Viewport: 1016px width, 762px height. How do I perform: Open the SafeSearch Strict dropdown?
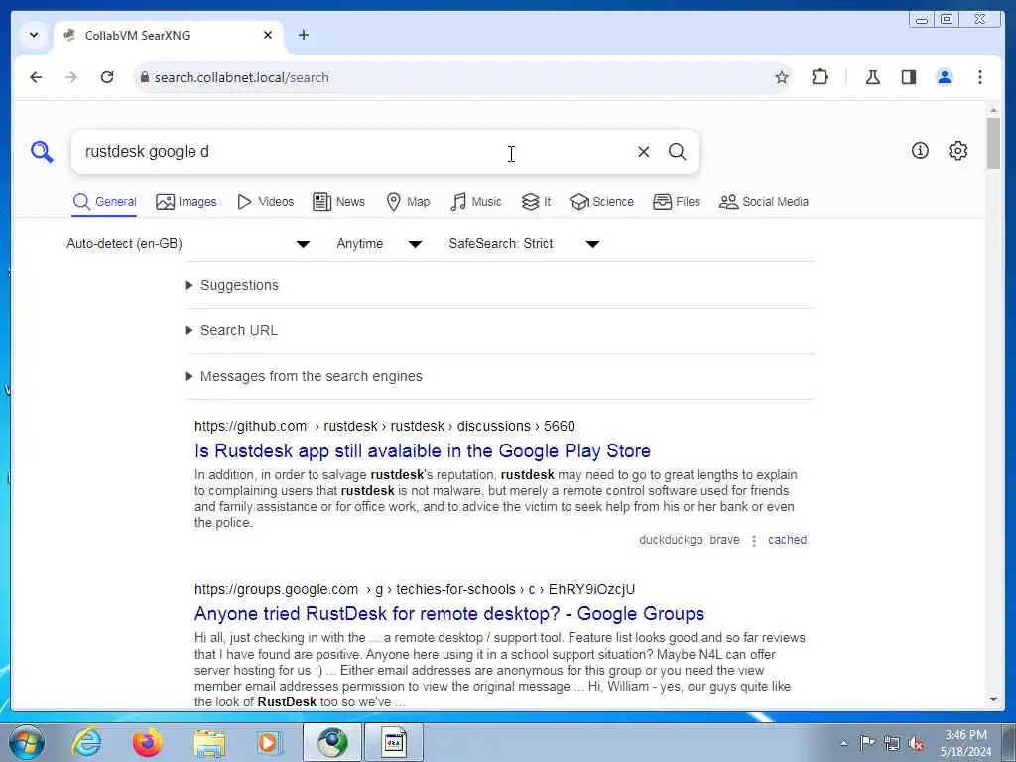(524, 244)
